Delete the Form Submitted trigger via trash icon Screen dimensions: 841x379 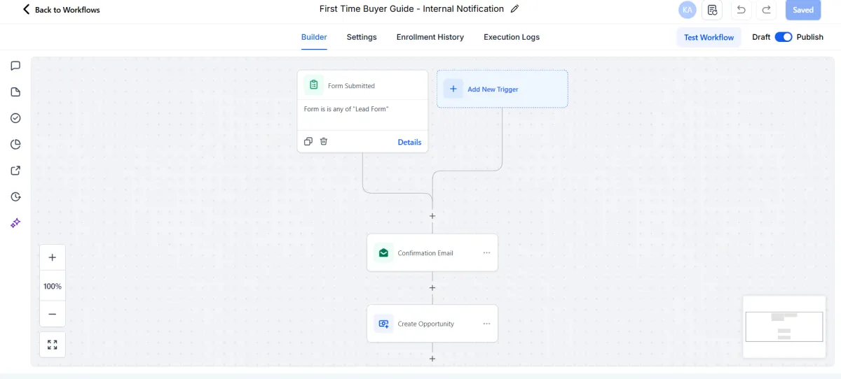[324, 141]
